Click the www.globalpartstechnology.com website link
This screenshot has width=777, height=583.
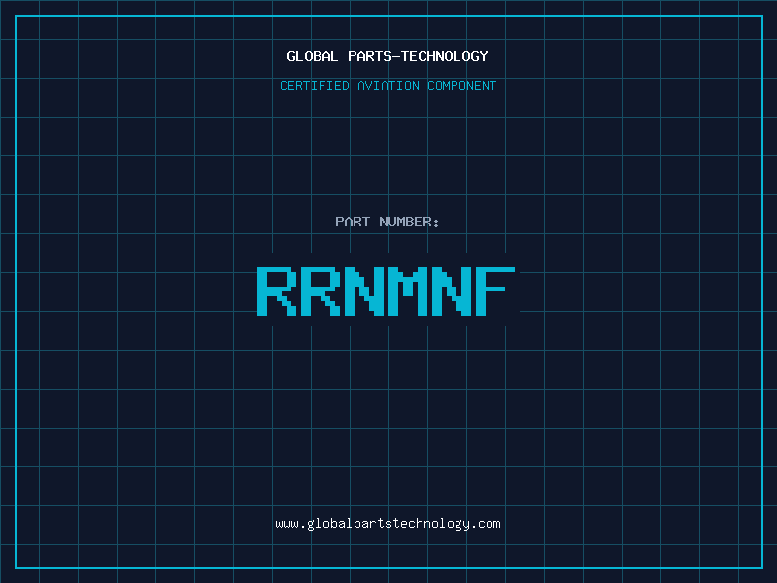point(388,524)
